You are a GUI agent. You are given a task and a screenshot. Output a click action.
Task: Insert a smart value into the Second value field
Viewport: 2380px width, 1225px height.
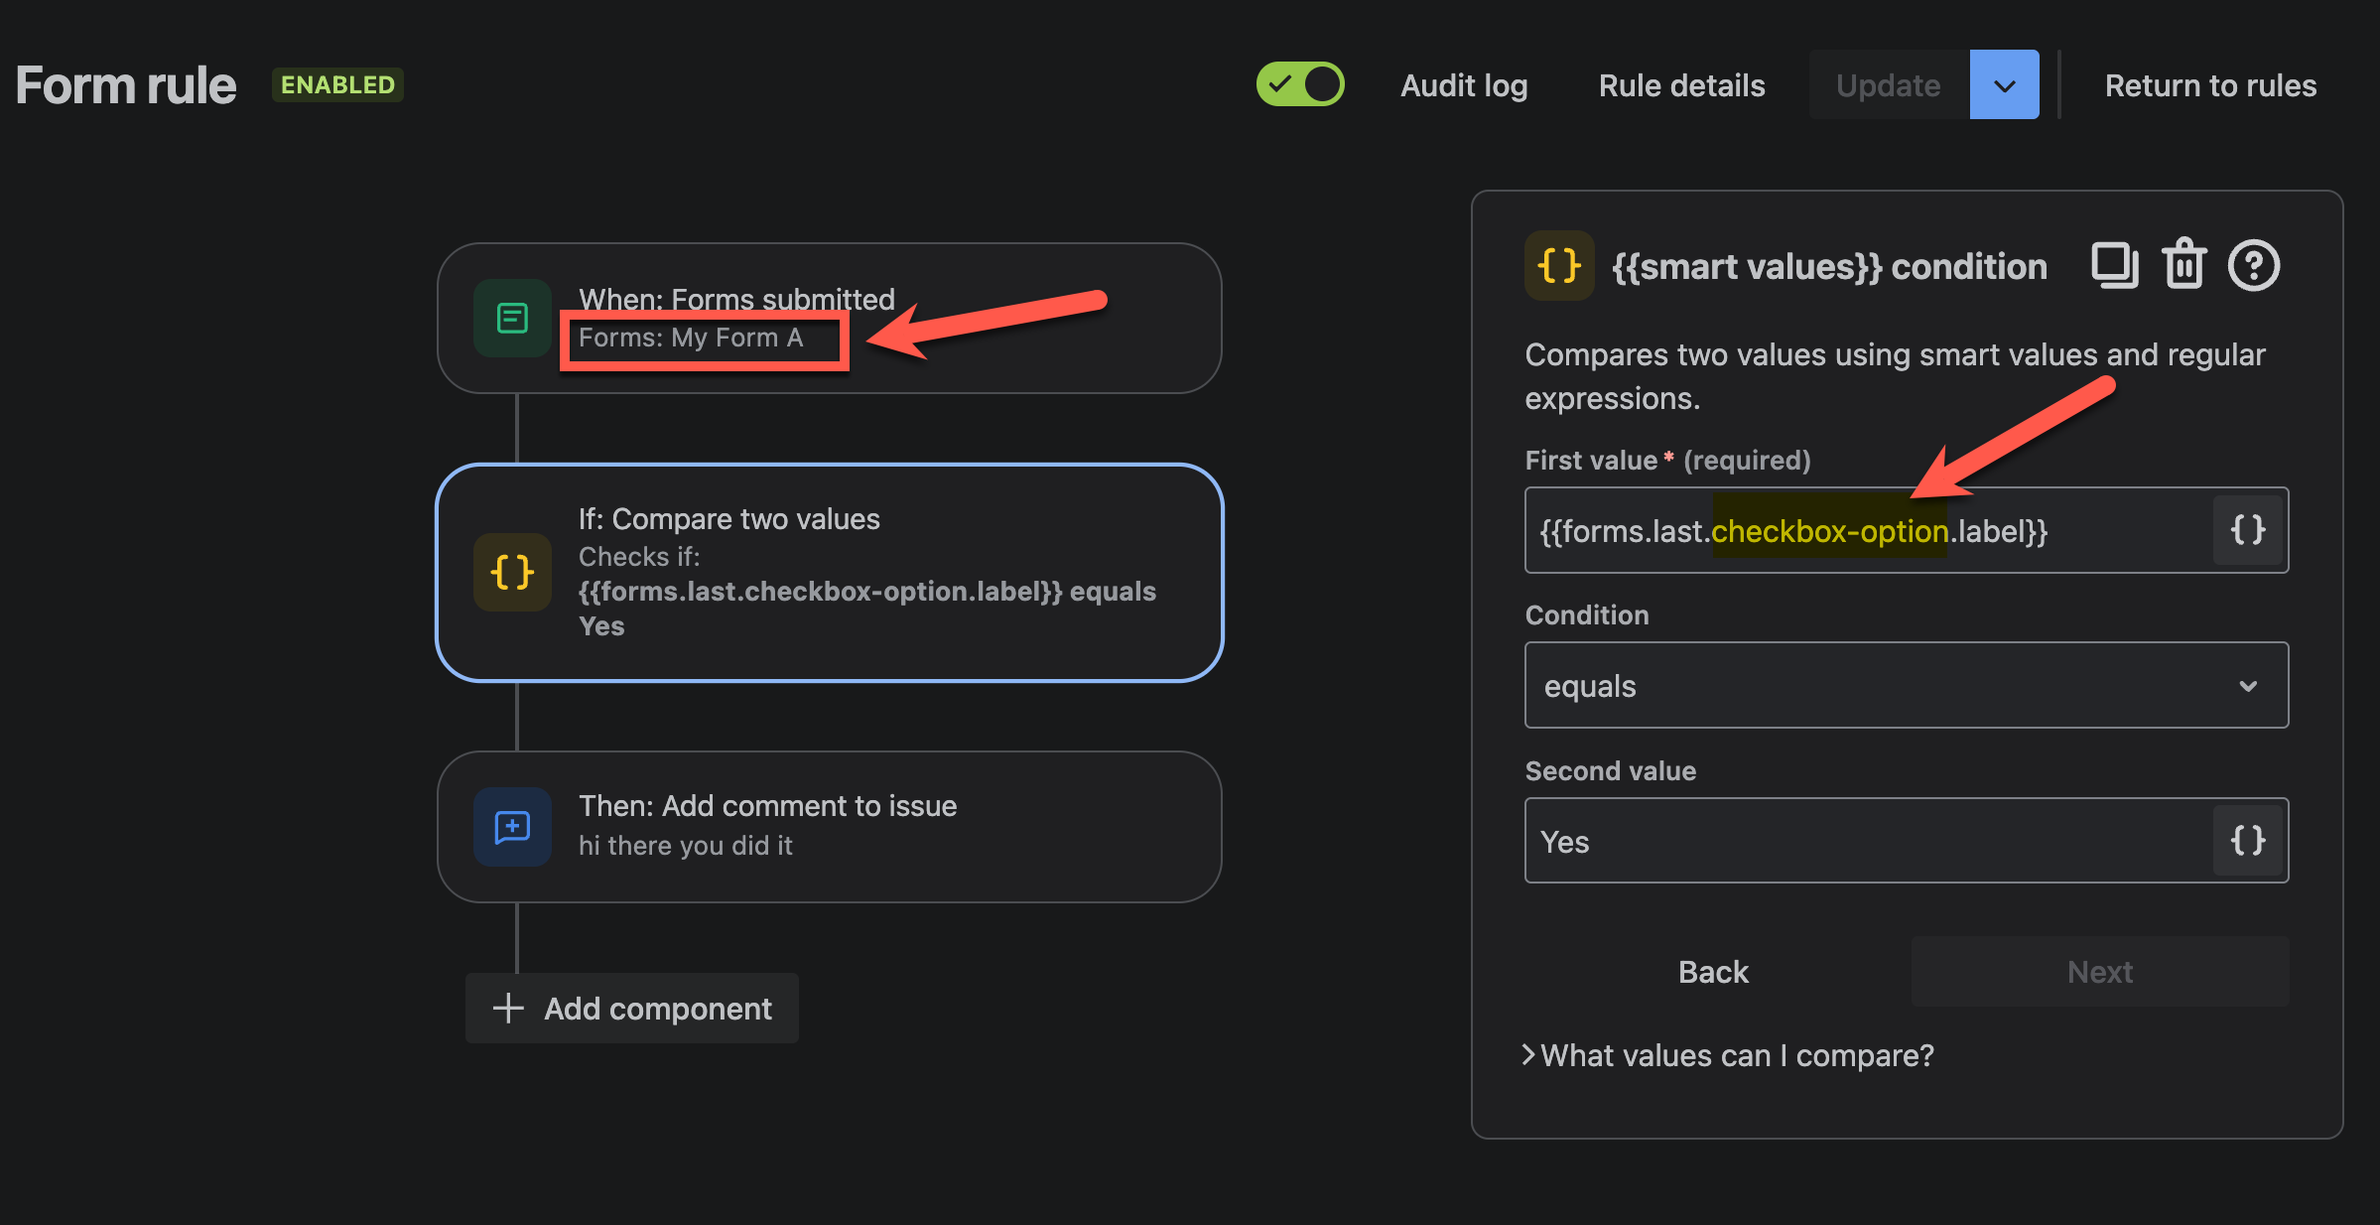pos(2248,840)
